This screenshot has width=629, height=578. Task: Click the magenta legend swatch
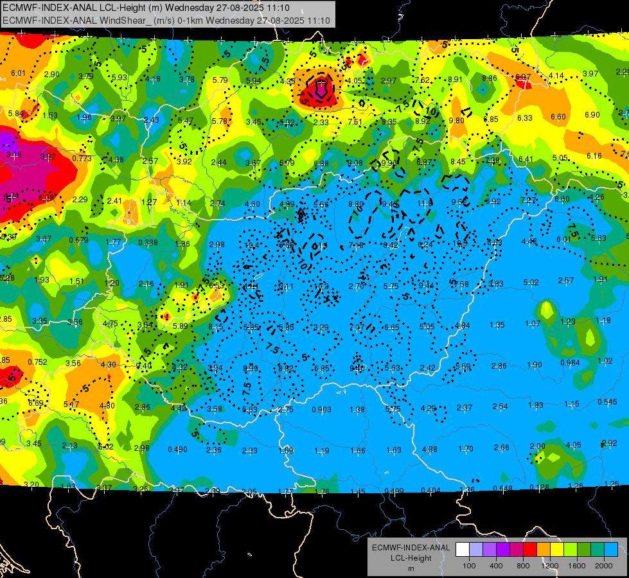[517, 549]
